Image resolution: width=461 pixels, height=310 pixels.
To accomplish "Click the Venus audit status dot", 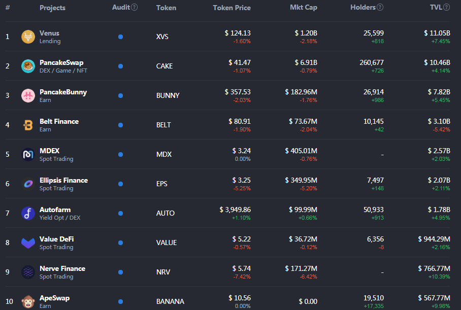I will tap(120, 37).
